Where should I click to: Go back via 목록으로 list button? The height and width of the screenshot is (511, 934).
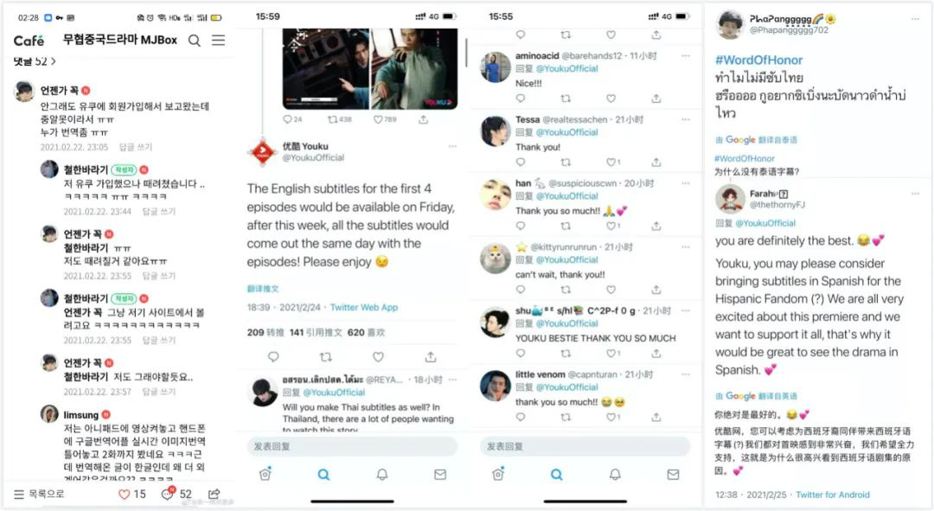point(39,495)
